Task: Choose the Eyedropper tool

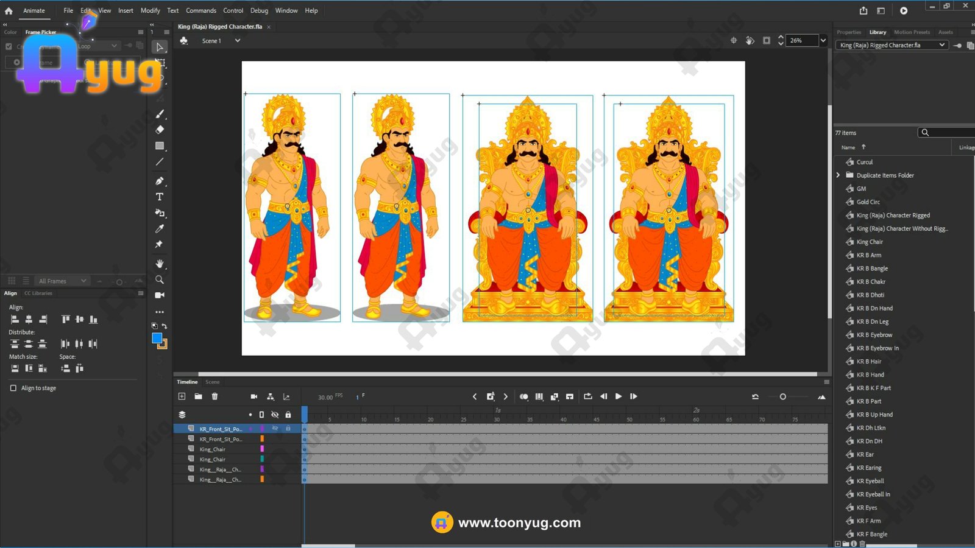Action: 160,229
